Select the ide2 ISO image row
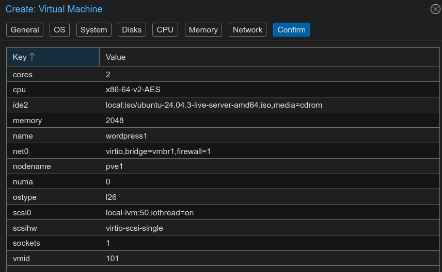This screenshot has width=442, height=272. coord(214,105)
